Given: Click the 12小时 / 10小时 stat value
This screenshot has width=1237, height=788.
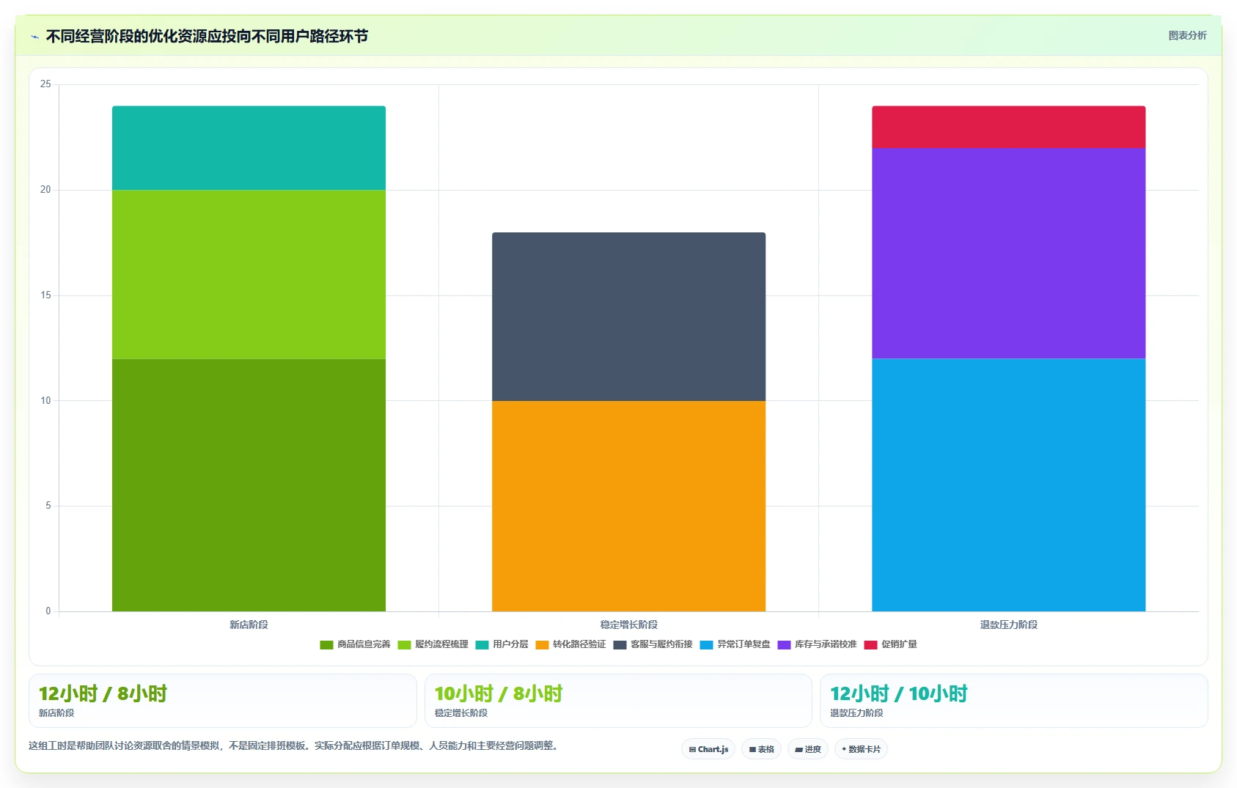Looking at the screenshot, I should [x=898, y=693].
